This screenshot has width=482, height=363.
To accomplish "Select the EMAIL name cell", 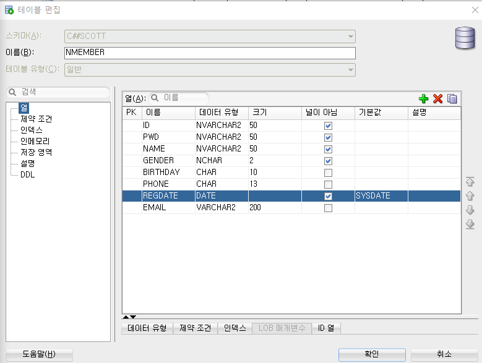I will 168,208.
